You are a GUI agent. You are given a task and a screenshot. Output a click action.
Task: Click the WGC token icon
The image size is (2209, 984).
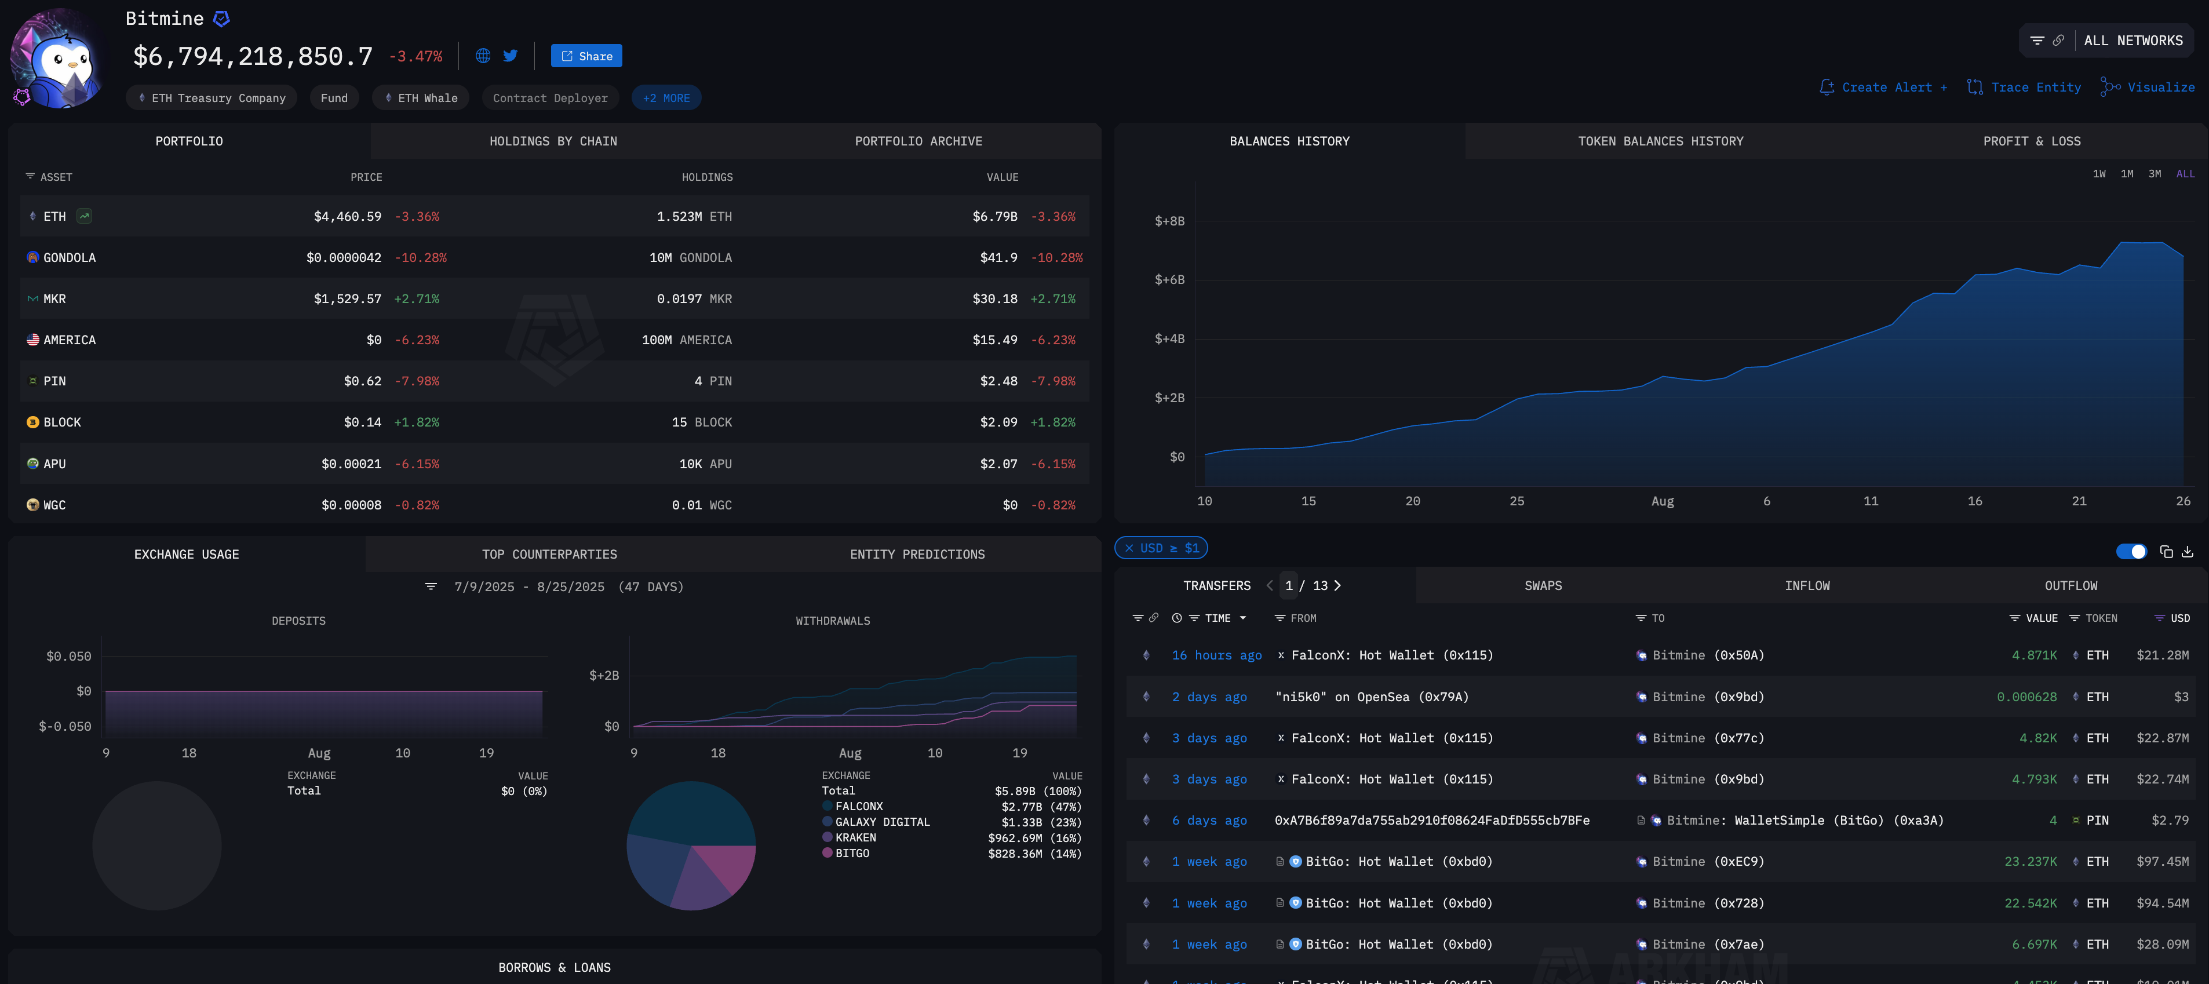[32, 505]
